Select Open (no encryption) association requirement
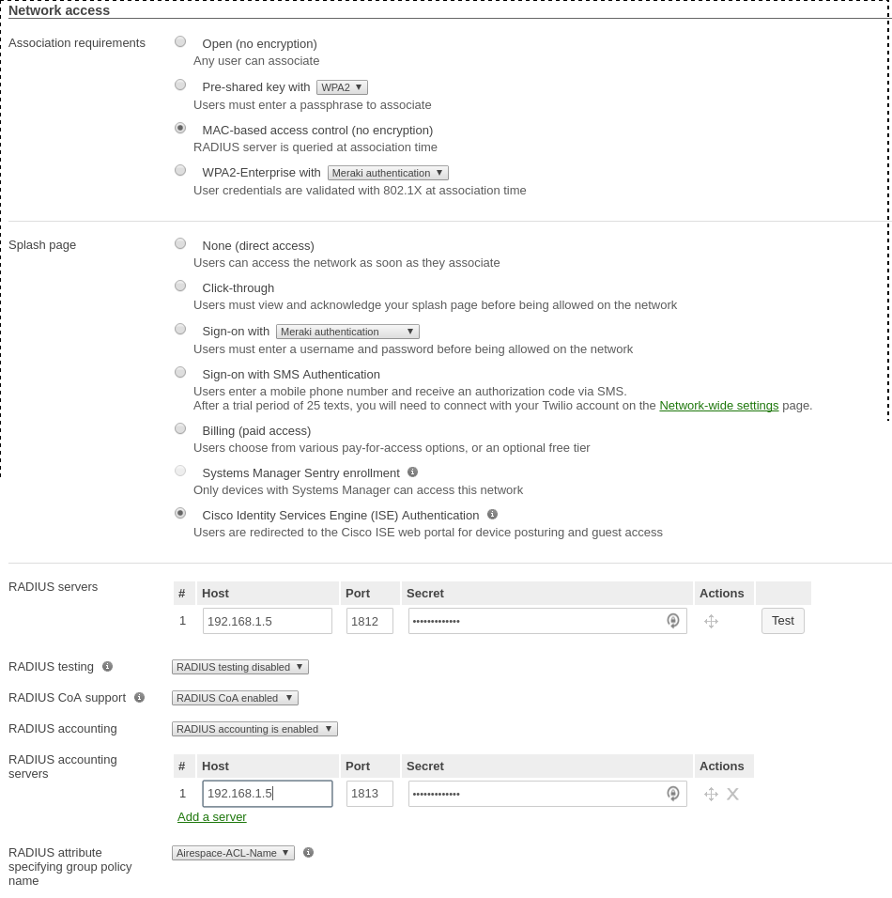 coord(180,41)
